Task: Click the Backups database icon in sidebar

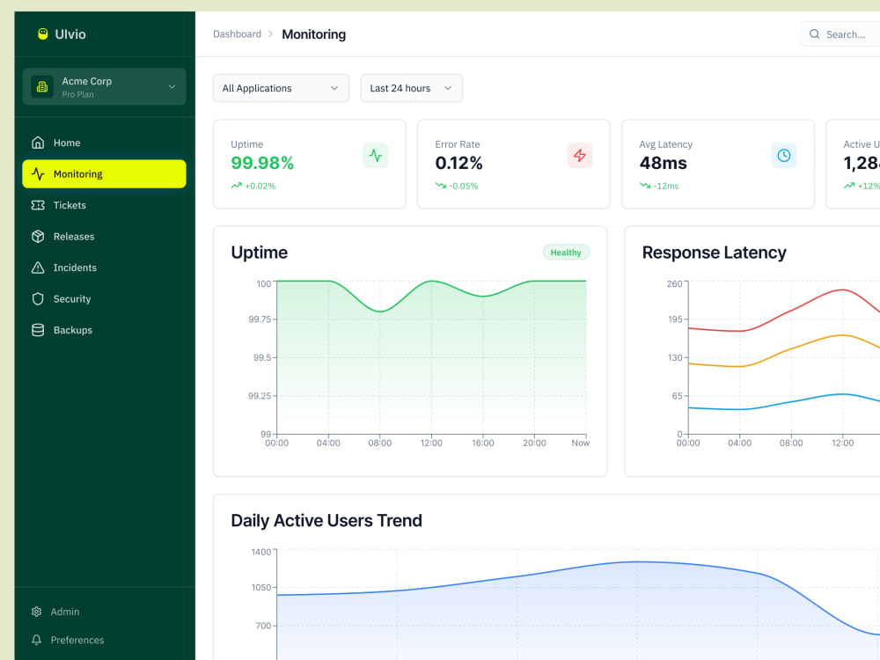Action: pos(38,330)
